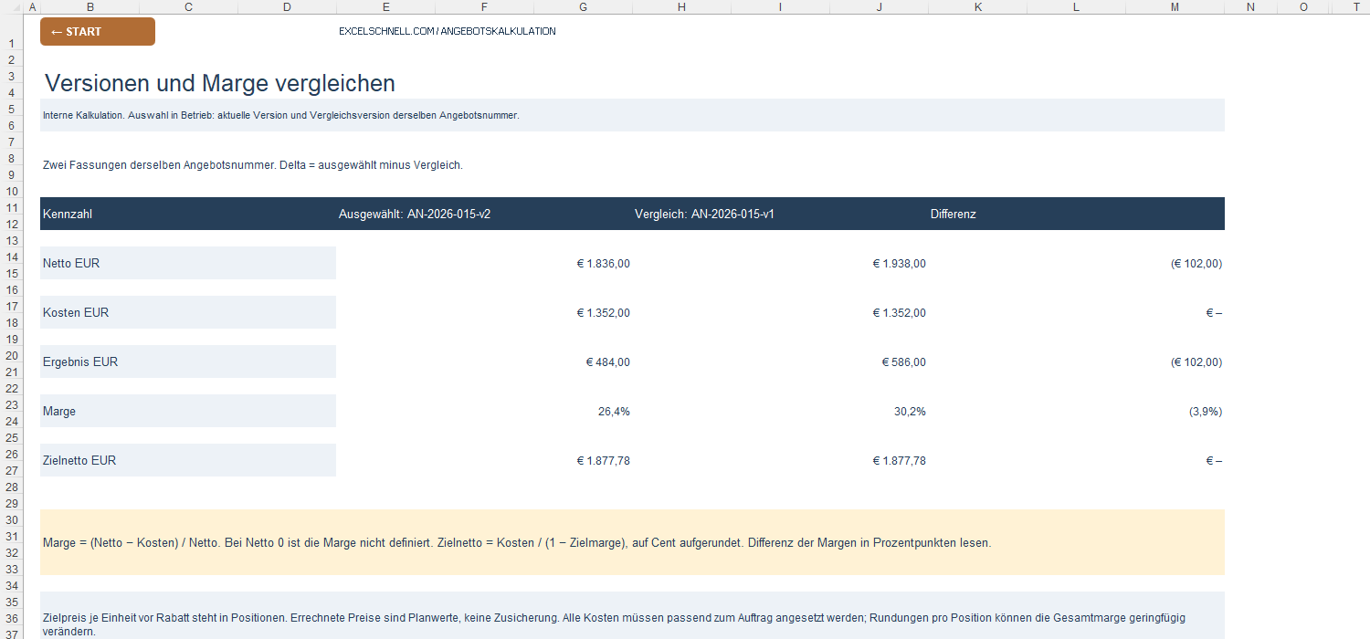Select column M header
The height and width of the screenshot is (639, 1370).
(1175, 6)
